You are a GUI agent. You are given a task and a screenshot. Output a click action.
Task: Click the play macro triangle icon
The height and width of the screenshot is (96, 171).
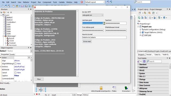[x=34, y=94]
